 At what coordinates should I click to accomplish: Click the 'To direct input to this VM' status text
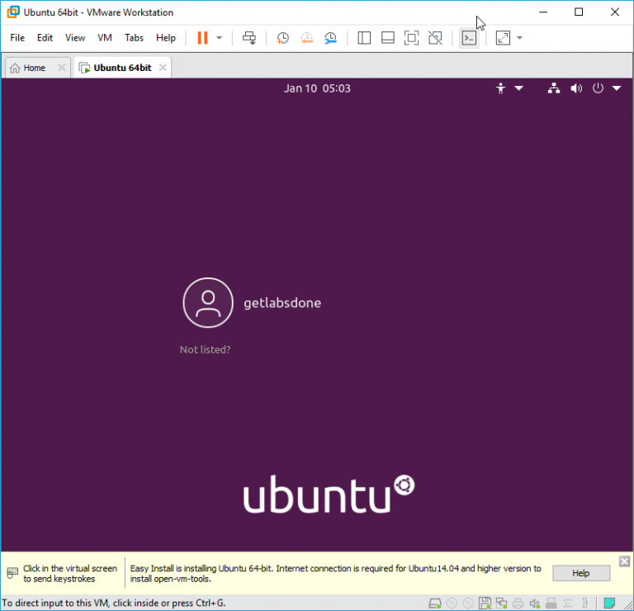tap(114, 603)
